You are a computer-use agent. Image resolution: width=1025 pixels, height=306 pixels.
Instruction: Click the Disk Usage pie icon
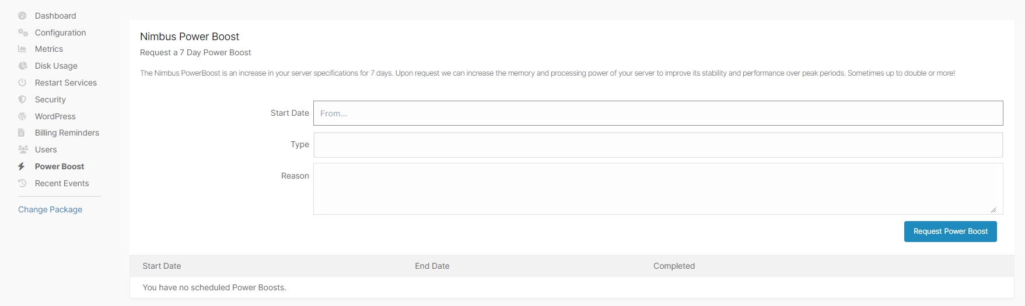22,66
